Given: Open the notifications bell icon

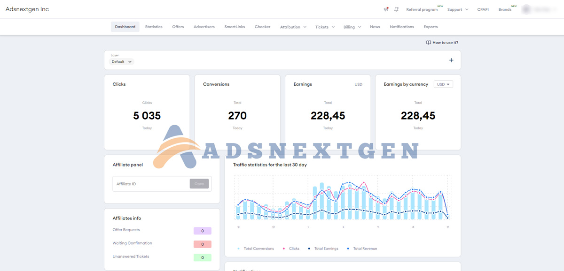Looking at the screenshot, I should [x=396, y=9].
